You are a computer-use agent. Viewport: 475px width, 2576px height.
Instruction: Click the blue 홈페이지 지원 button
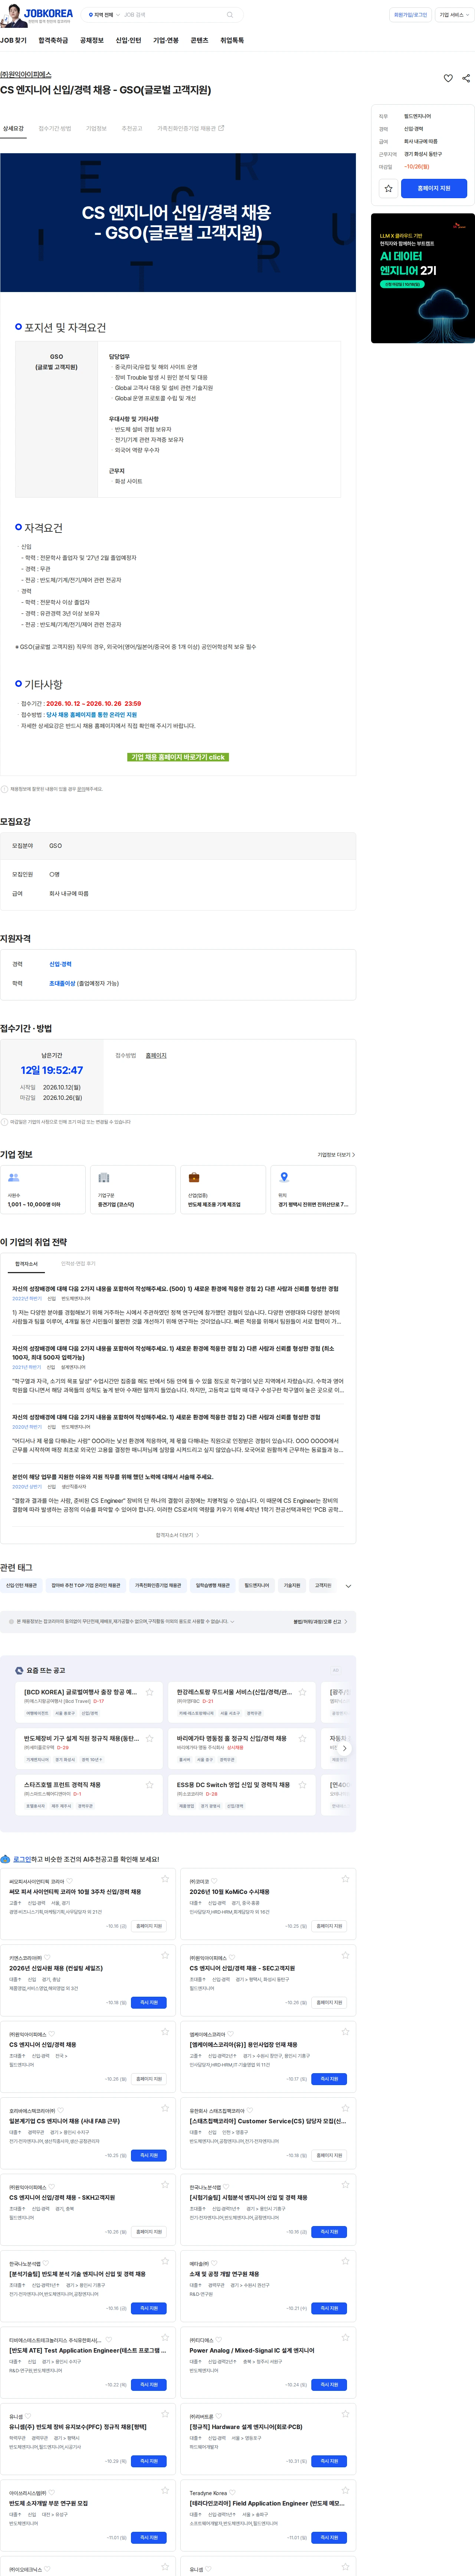(x=434, y=188)
